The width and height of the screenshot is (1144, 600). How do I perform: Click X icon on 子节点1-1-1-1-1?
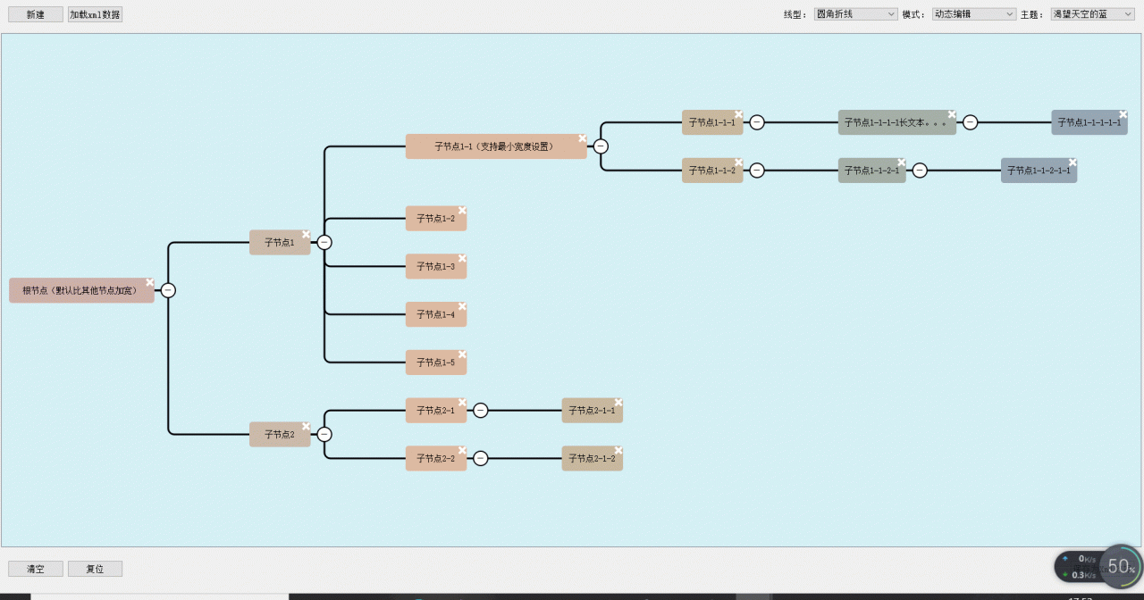(x=1123, y=114)
